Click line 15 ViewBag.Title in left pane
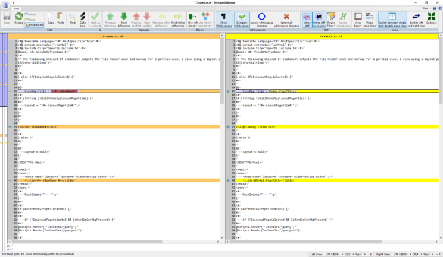Image resolution: width=443 pixels, height=257 pixels. pos(118,91)
